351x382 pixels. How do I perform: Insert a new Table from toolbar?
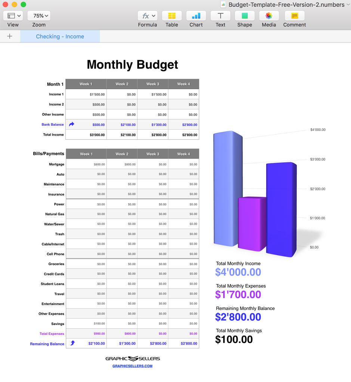(172, 16)
